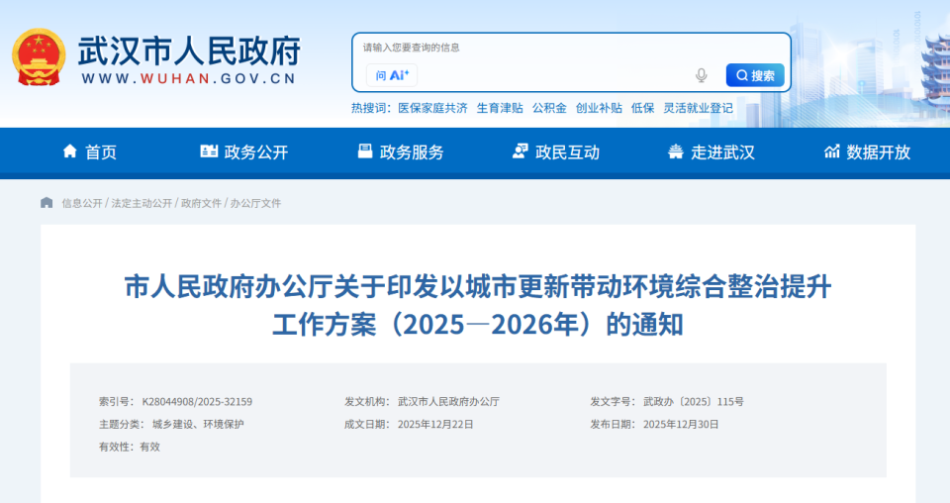Image resolution: width=950 pixels, height=503 pixels.
Task: Click the national emblem logo
Action: click(39, 57)
